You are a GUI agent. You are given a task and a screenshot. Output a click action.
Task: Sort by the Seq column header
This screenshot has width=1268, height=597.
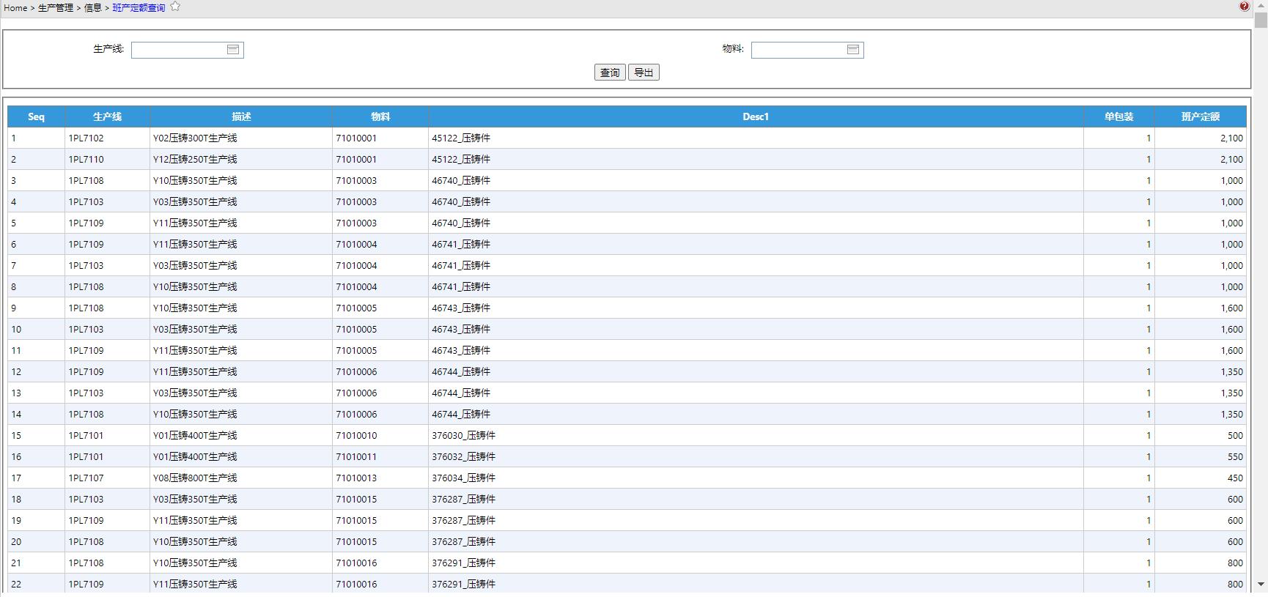36,116
